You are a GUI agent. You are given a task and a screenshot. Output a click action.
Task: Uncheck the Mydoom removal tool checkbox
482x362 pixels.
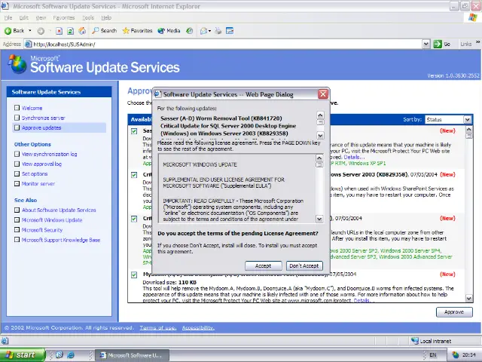click(134, 275)
